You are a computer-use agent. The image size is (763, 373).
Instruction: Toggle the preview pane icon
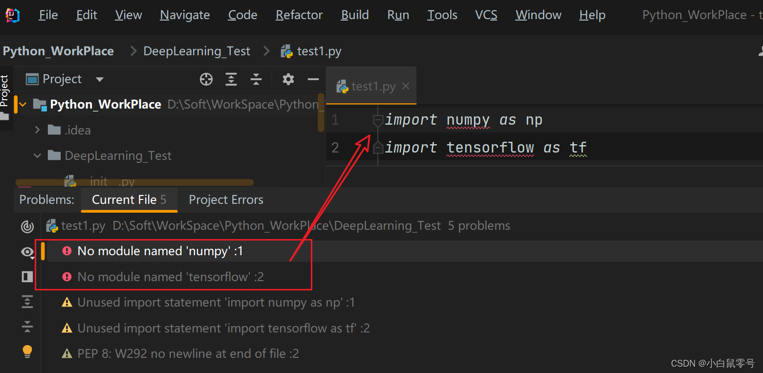pos(27,277)
